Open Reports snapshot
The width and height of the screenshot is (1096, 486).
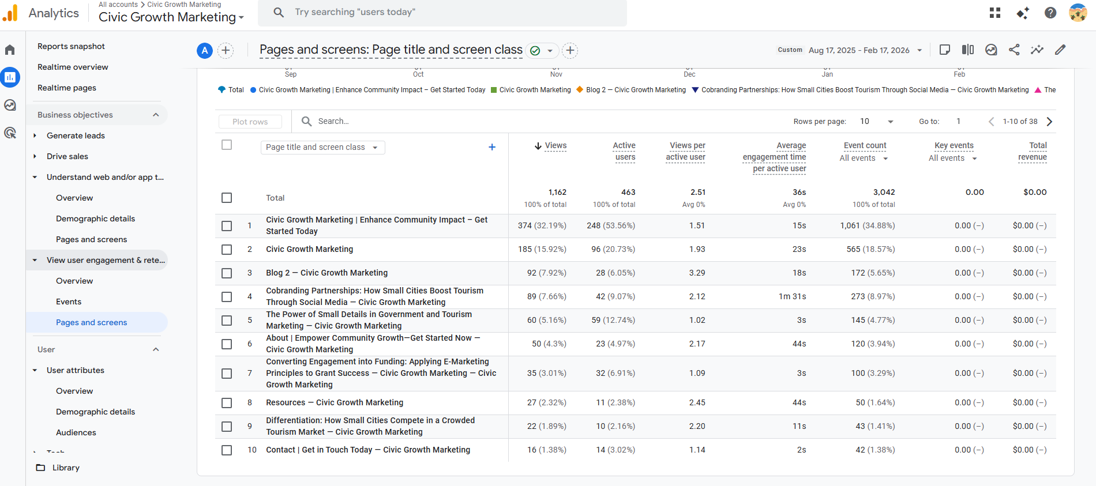coord(71,46)
